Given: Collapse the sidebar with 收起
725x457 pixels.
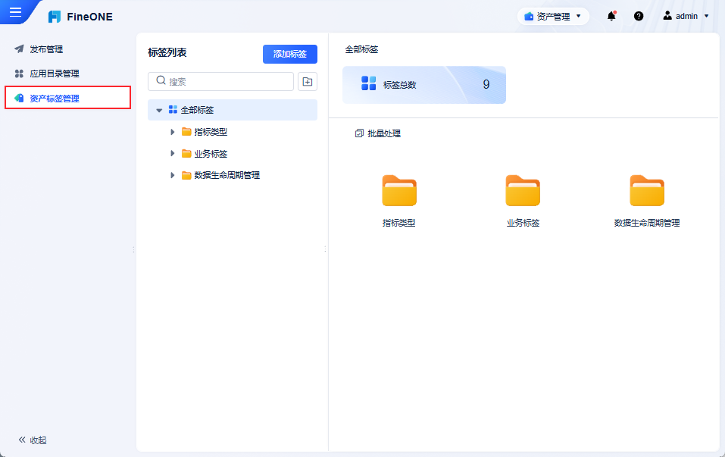Looking at the screenshot, I should tap(33, 440).
